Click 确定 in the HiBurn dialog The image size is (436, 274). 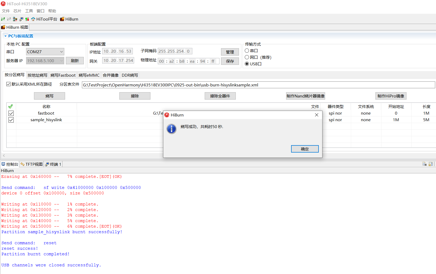click(x=305, y=149)
